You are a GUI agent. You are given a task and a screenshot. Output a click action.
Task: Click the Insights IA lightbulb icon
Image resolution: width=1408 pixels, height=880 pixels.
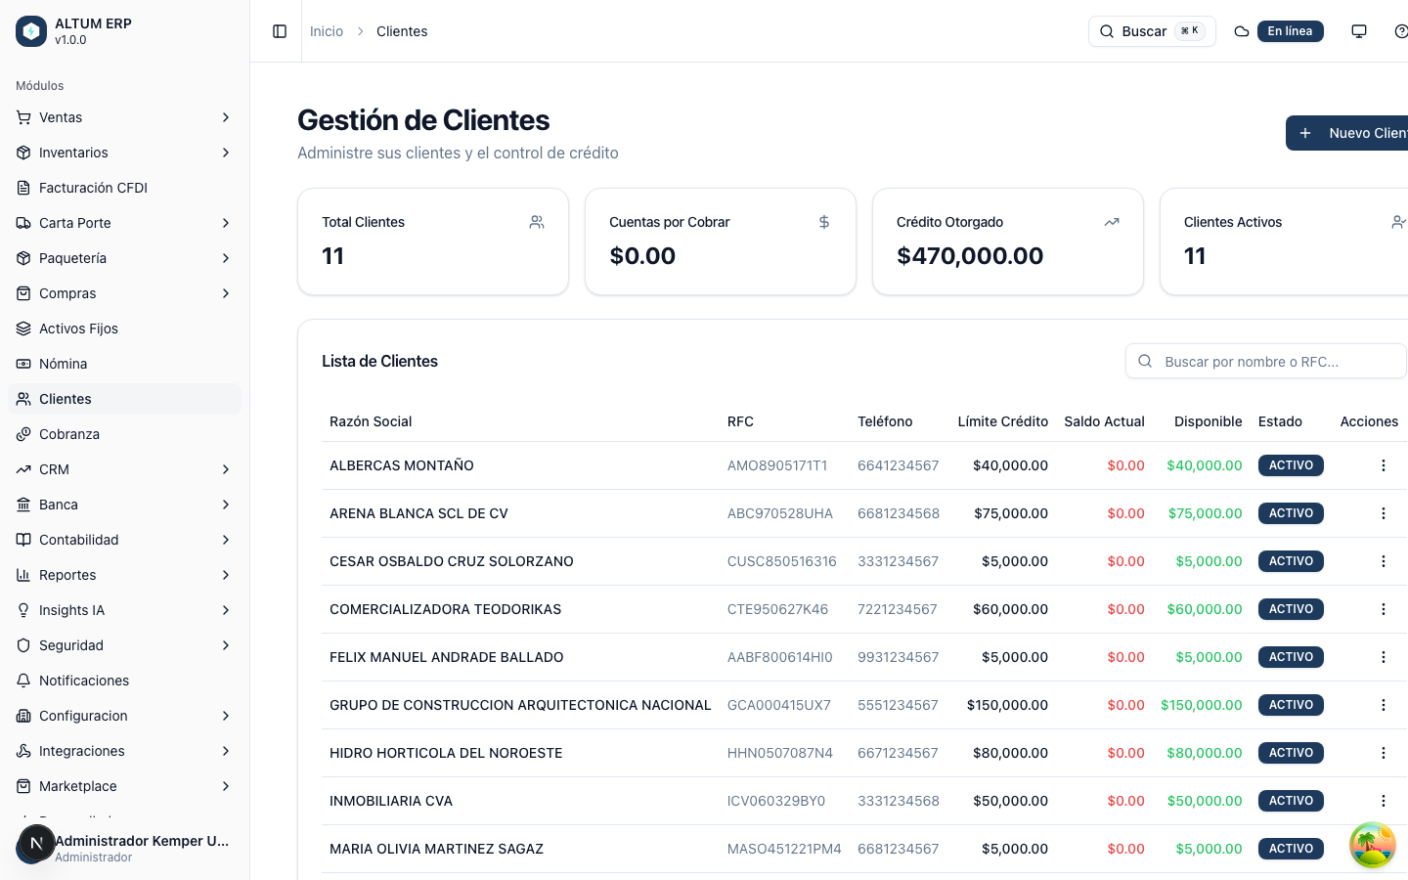tap(23, 610)
